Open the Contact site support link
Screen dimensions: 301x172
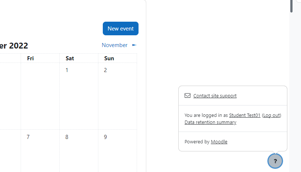pyautogui.click(x=215, y=96)
